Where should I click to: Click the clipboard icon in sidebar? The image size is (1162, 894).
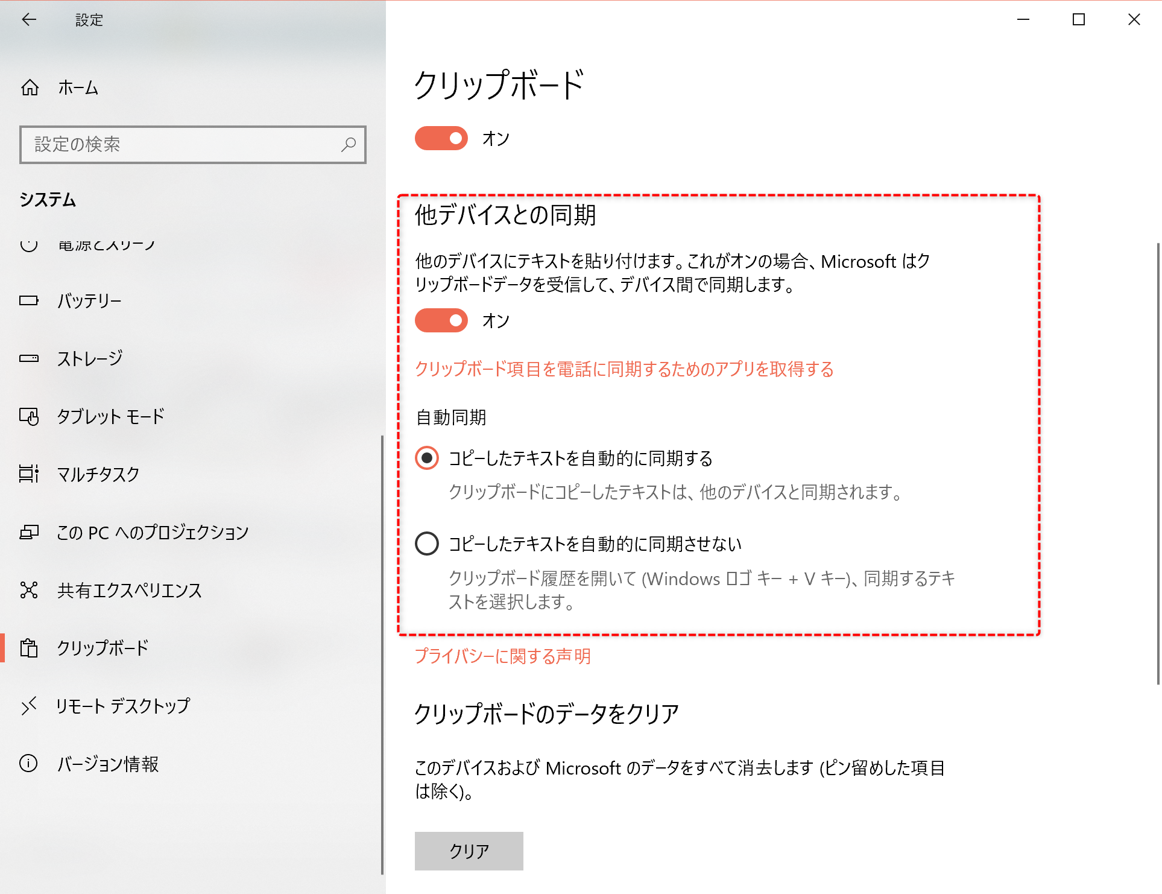point(29,648)
